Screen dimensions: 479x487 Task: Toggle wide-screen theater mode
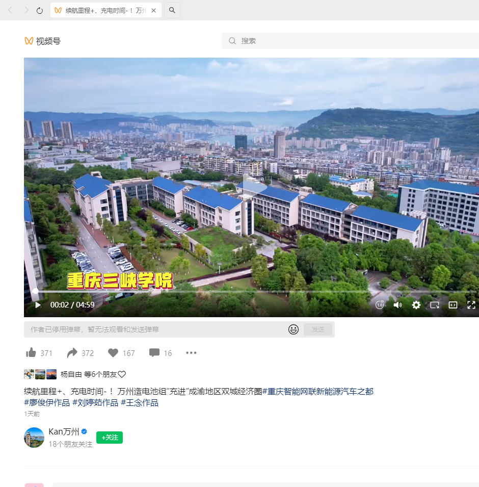click(453, 305)
